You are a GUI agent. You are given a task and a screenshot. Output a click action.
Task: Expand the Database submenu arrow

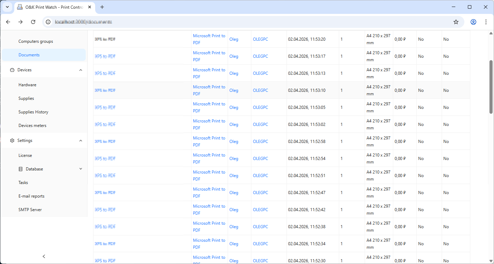[x=81, y=169]
